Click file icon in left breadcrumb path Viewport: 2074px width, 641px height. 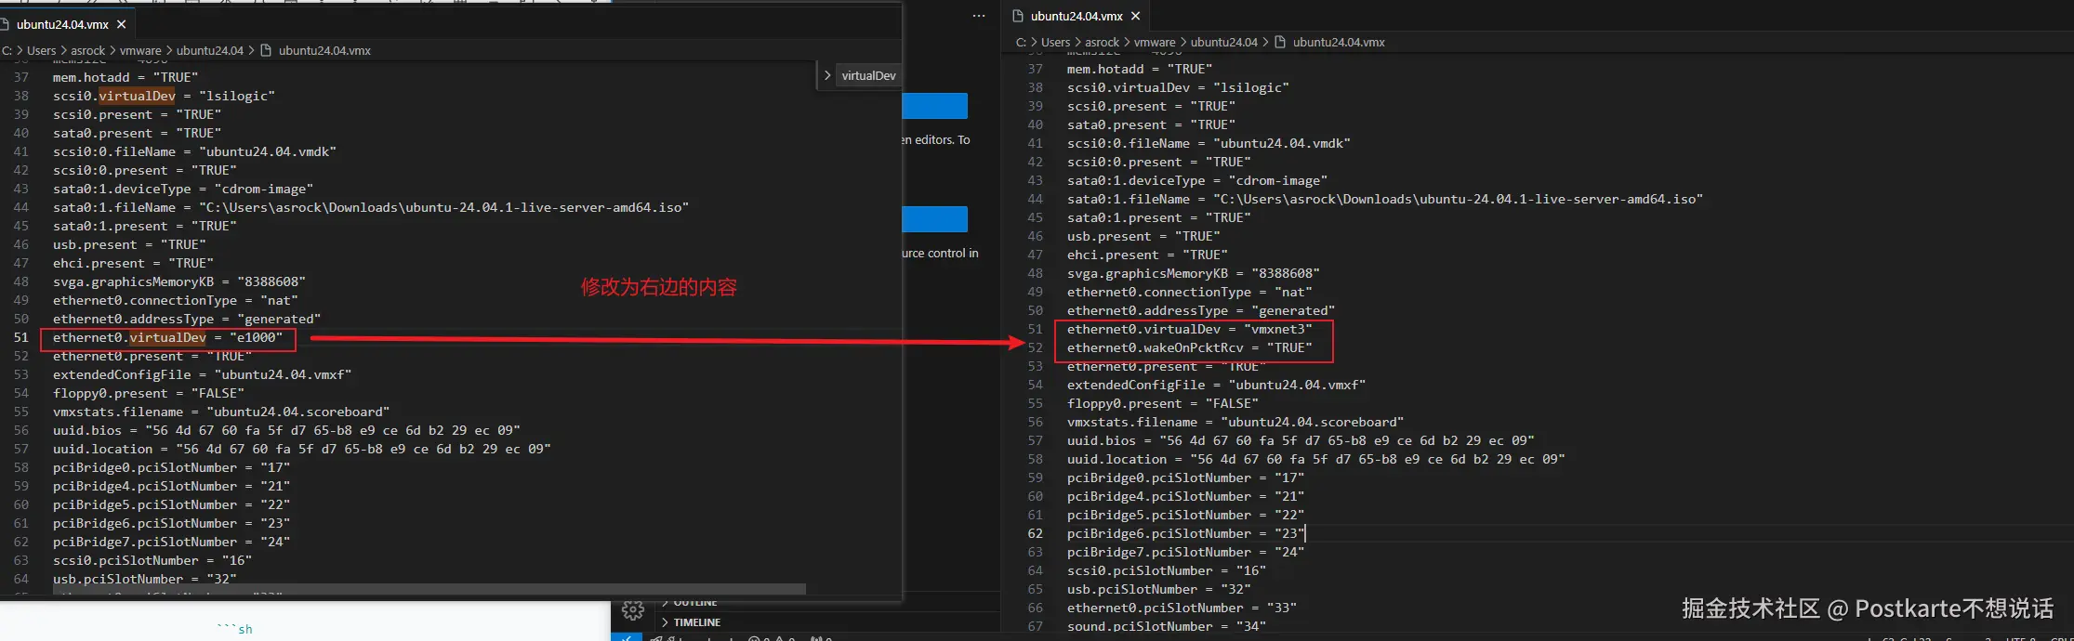pos(266,50)
